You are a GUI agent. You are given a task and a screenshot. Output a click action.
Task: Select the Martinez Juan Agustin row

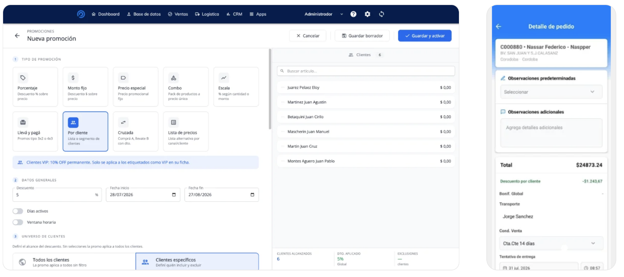366,102
